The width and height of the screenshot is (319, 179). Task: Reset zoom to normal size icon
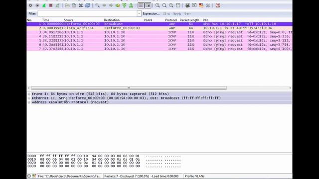coord(171,5)
